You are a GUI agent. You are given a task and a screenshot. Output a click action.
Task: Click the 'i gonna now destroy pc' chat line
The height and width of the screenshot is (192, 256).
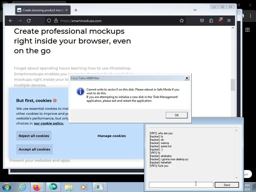(169, 159)
